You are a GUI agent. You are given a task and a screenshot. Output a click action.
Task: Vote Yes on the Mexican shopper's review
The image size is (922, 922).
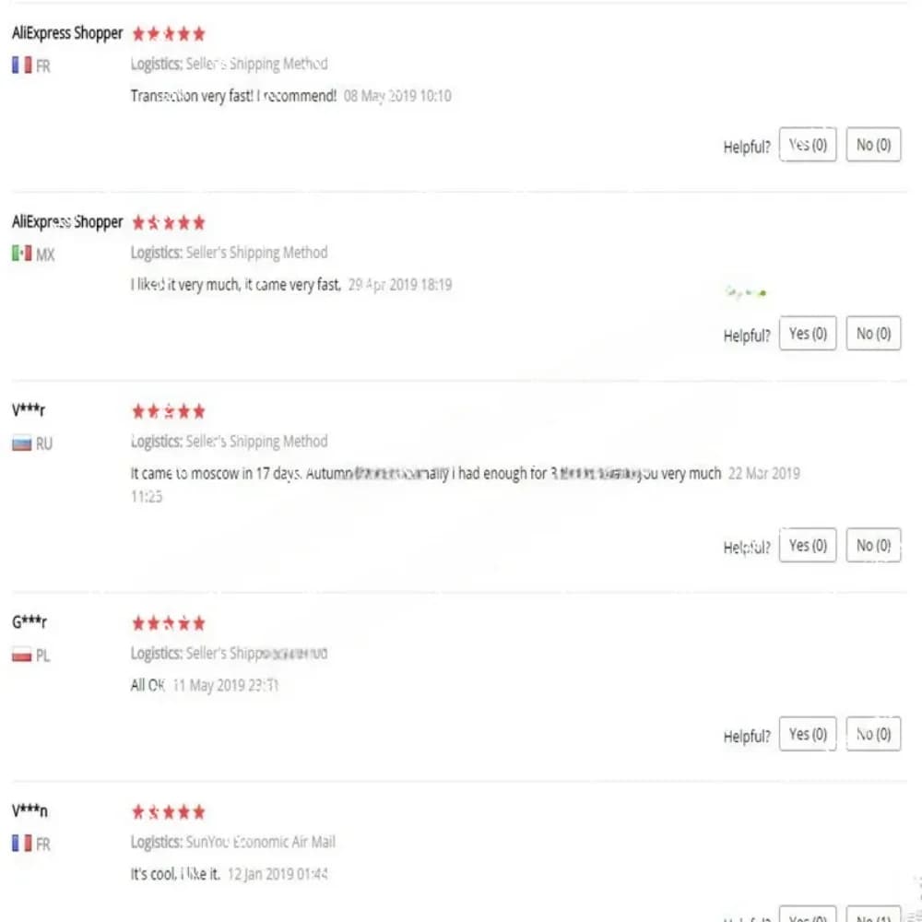click(x=808, y=334)
